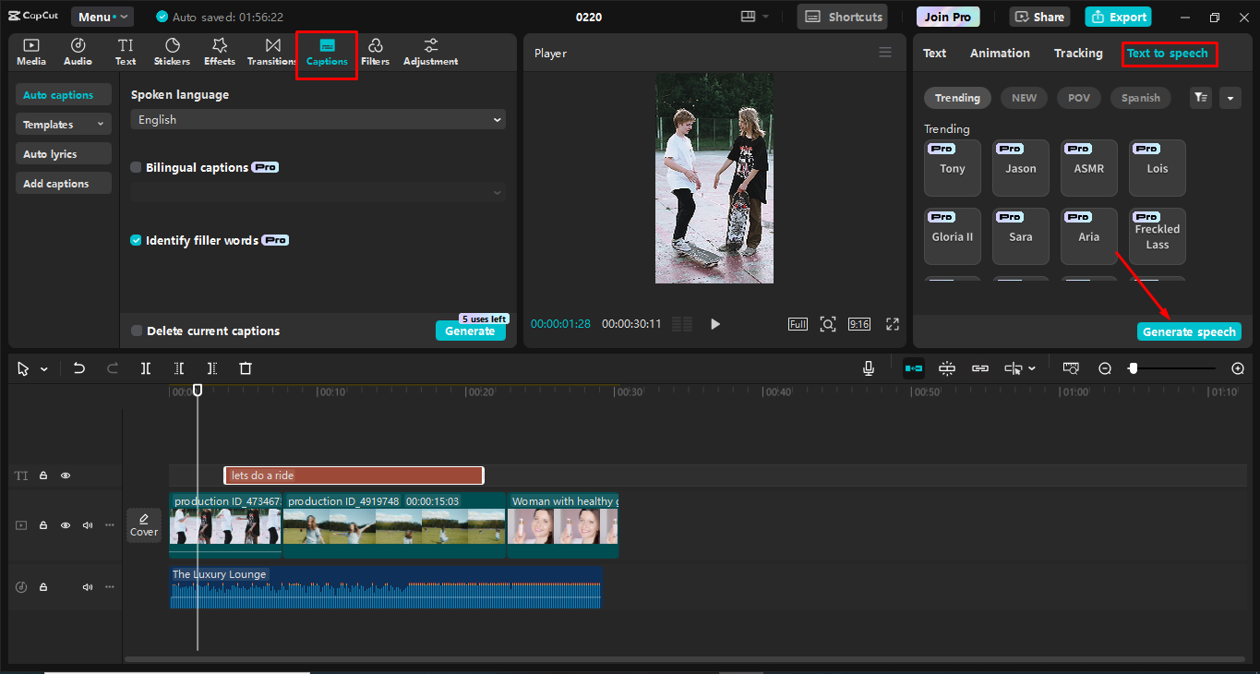Click the timeline zoom out magnifier
This screenshot has height=674, width=1260.
point(1105,368)
